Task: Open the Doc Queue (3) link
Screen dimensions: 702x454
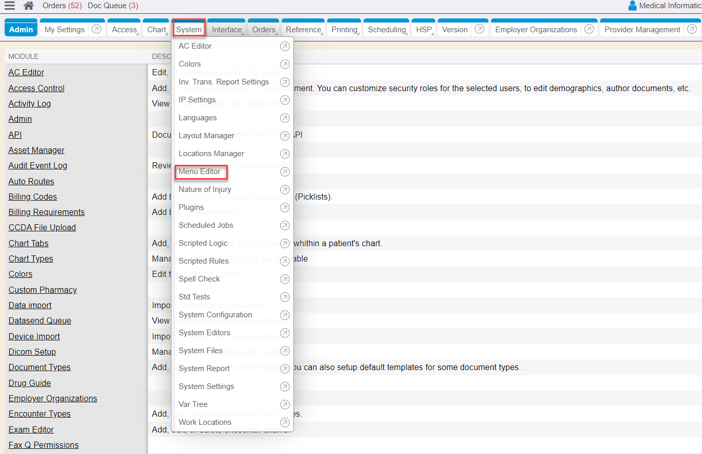Action: [x=113, y=6]
